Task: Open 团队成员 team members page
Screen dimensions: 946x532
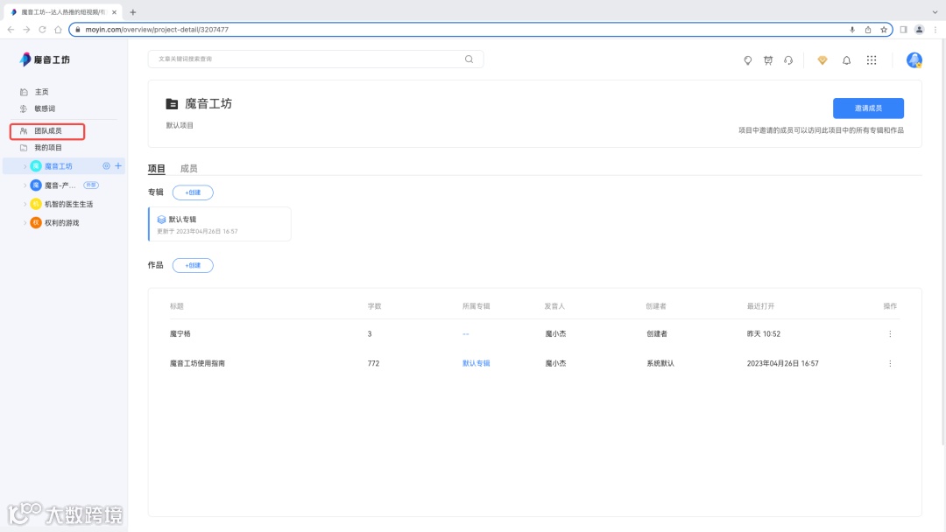Action: [x=47, y=130]
